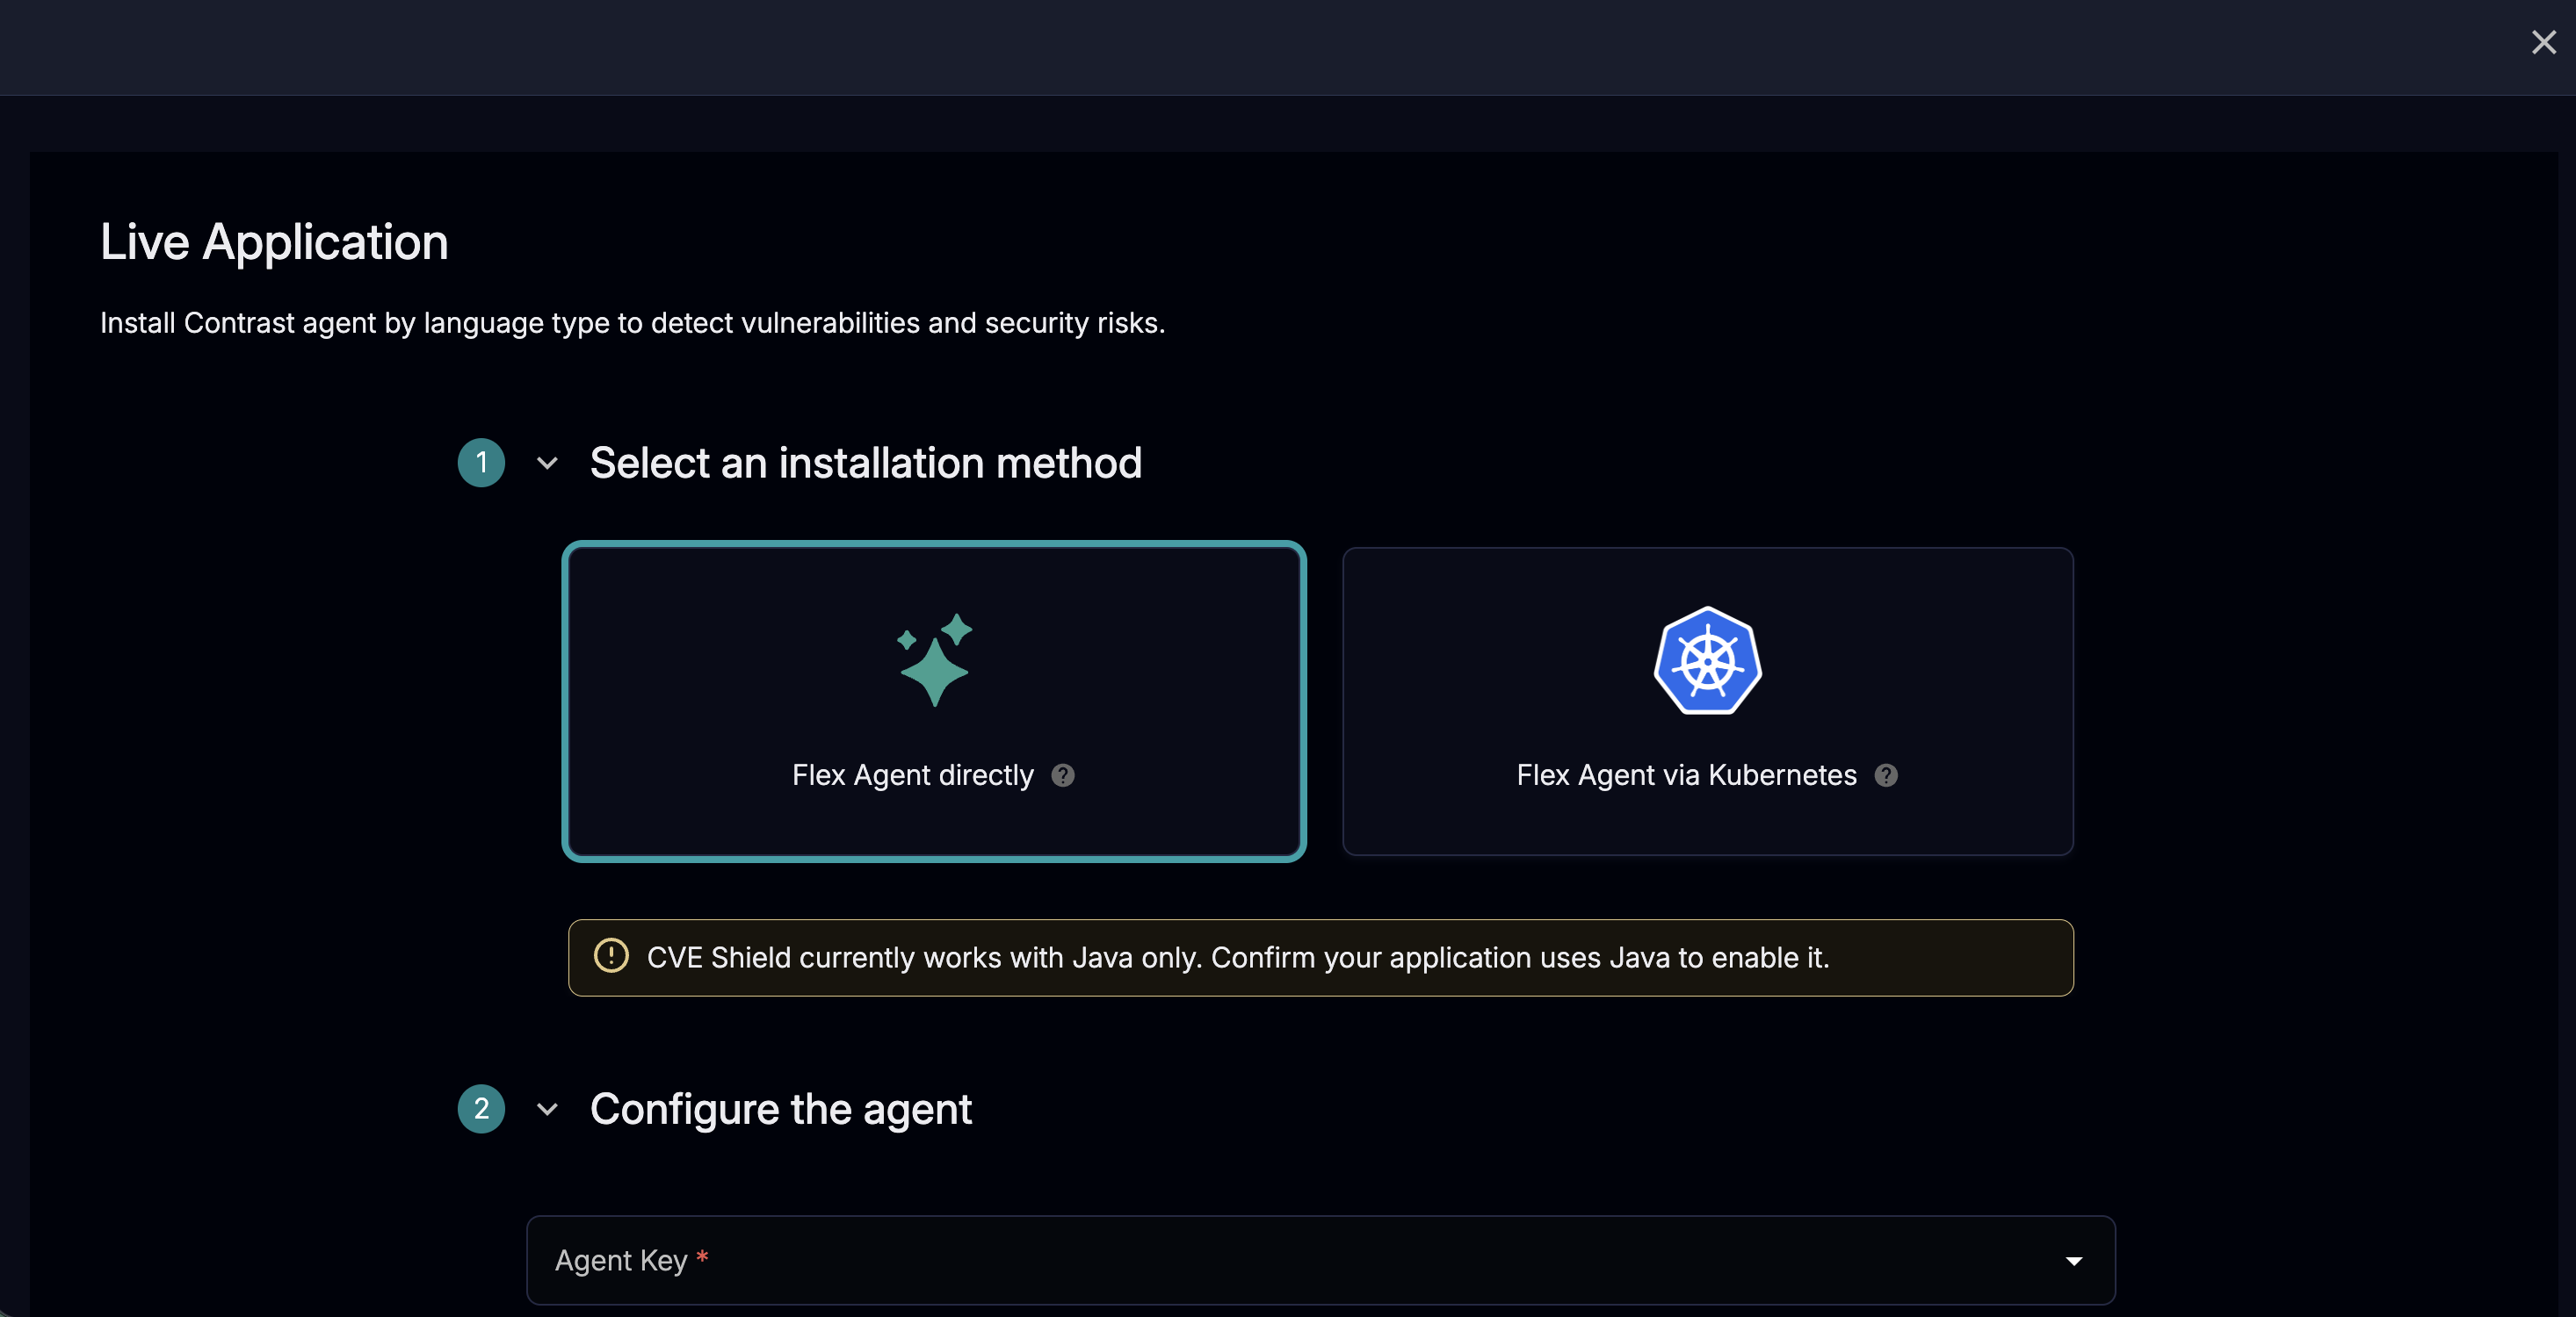Collapse the Configure the agent section
This screenshot has width=2576, height=1317.
tap(547, 1109)
